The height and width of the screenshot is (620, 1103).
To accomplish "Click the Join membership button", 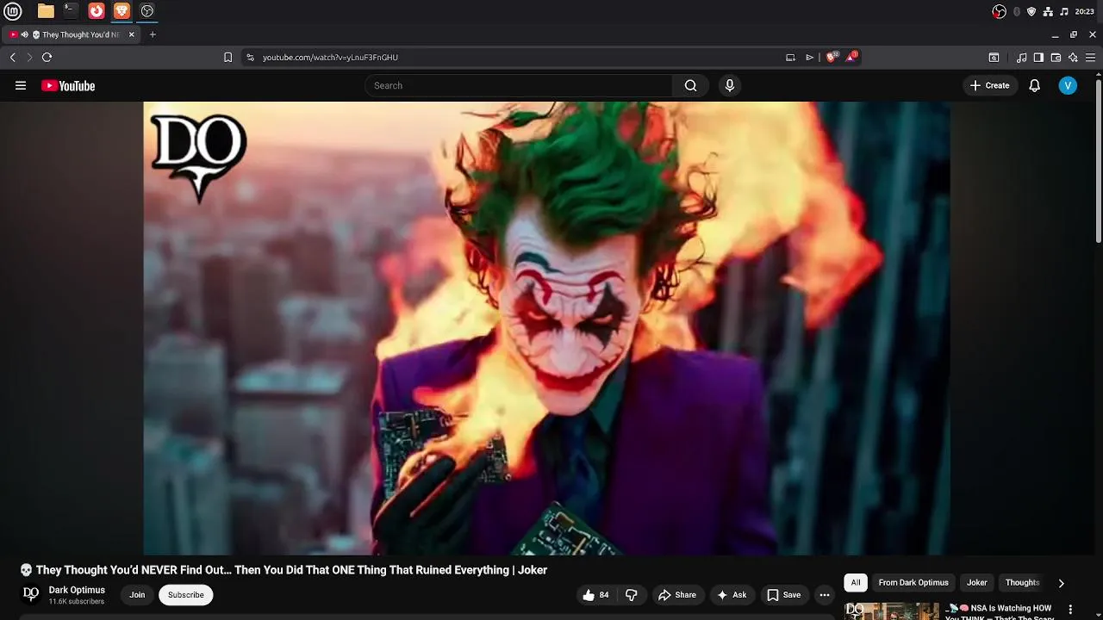I will [137, 595].
